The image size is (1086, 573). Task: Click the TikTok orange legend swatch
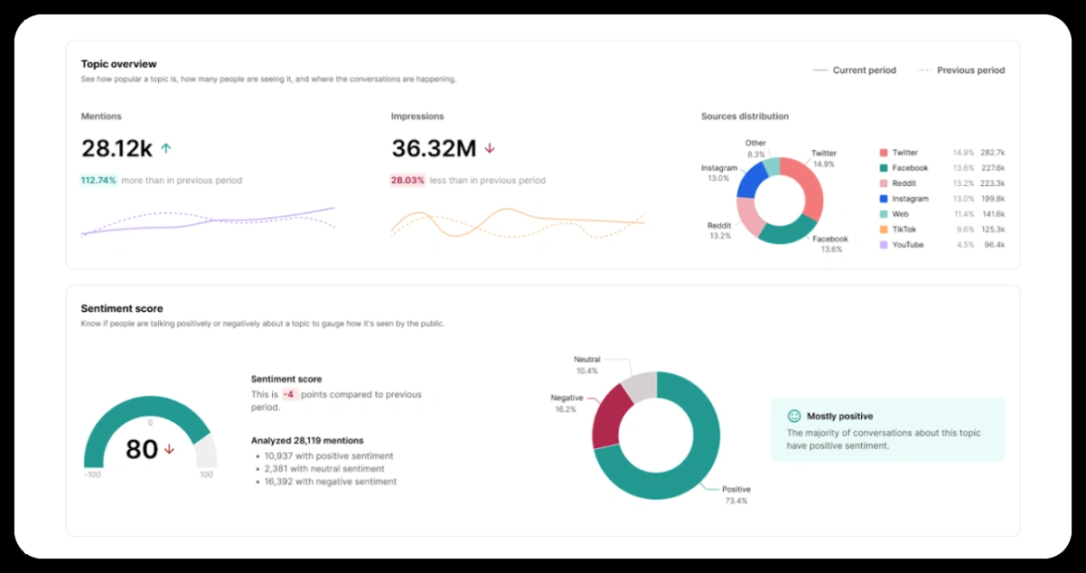(884, 230)
